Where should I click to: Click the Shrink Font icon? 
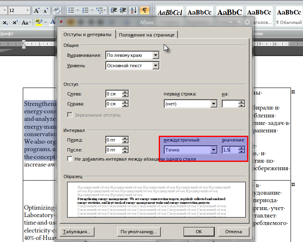pos(46,10)
